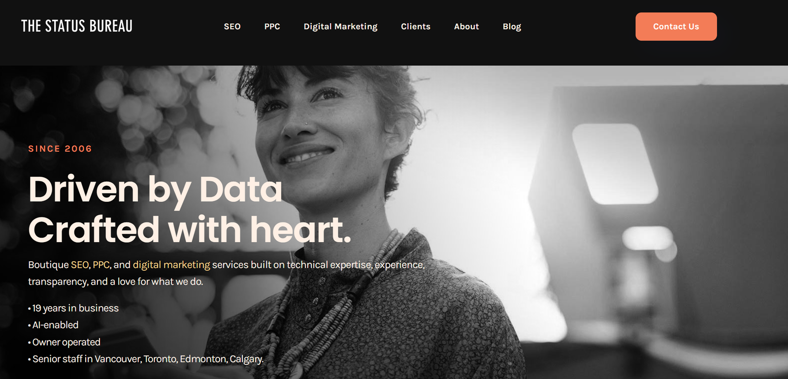Select the Owner operated bullet point
This screenshot has width=788, height=379.
(64, 342)
